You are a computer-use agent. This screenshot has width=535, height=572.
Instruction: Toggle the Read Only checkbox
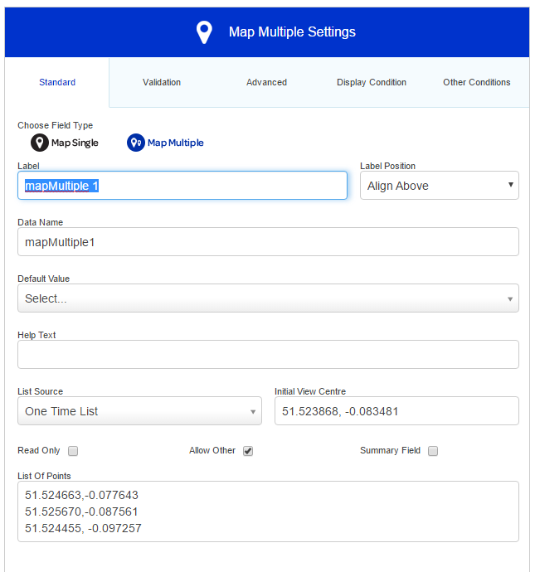coord(73,451)
